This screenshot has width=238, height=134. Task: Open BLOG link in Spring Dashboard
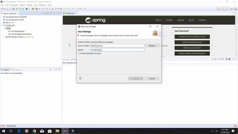point(191,20)
